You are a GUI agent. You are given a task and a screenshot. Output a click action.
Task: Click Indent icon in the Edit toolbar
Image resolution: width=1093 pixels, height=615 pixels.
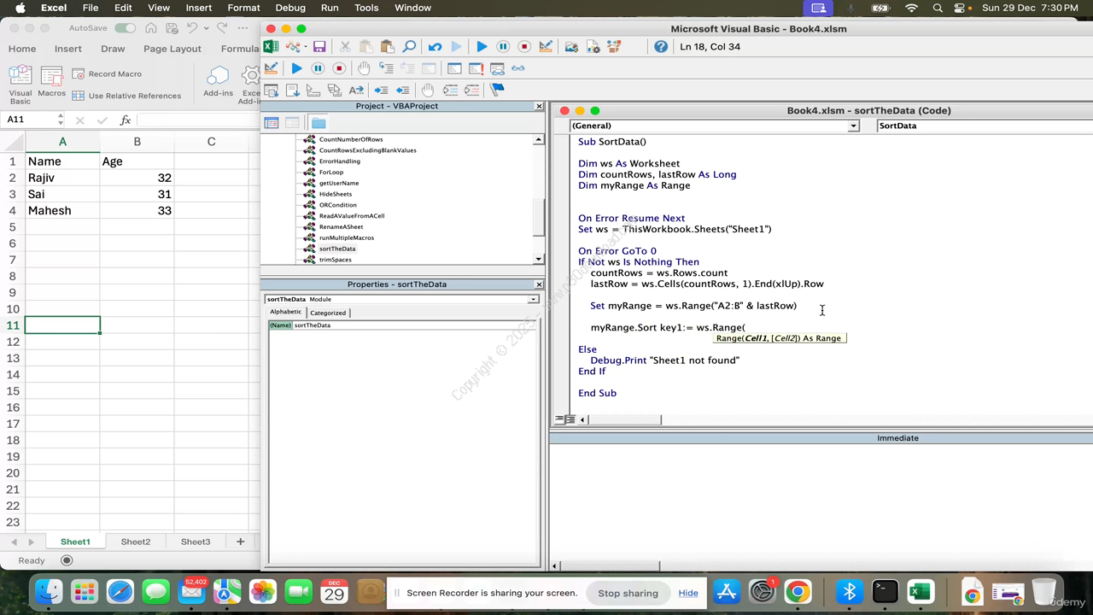click(382, 90)
